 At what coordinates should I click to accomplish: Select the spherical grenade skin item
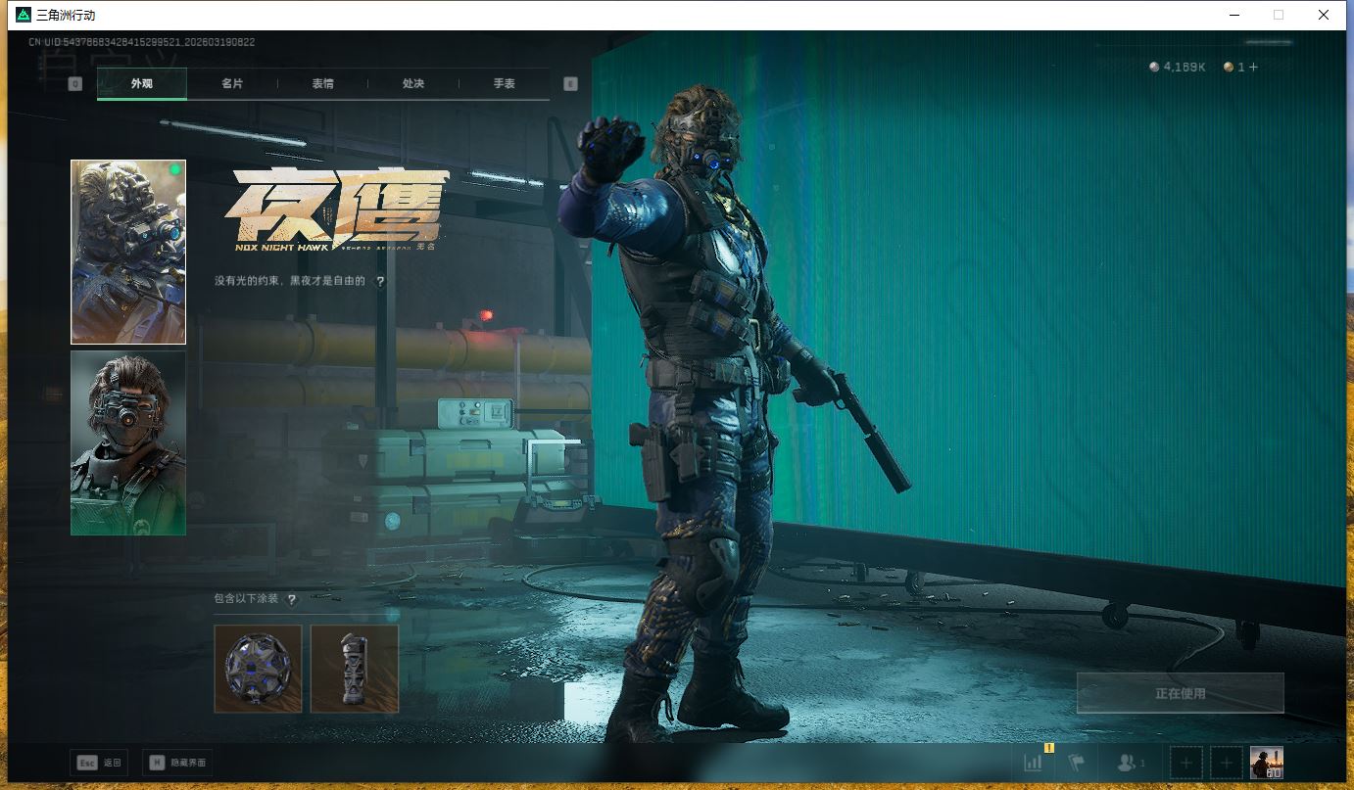point(258,669)
